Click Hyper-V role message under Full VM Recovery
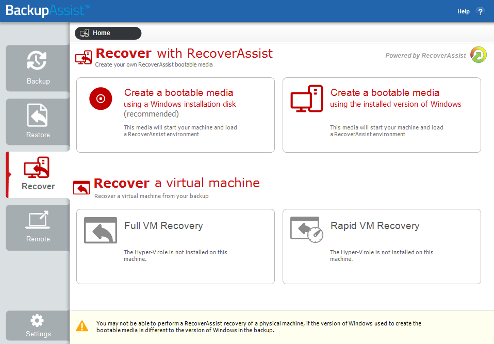This screenshot has width=494, height=344. 175,255
